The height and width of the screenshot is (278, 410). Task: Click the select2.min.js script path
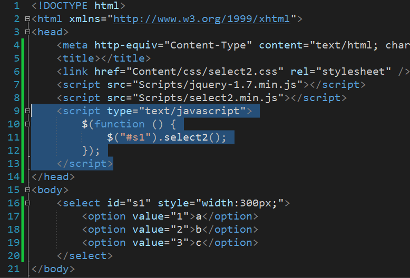(x=208, y=98)
